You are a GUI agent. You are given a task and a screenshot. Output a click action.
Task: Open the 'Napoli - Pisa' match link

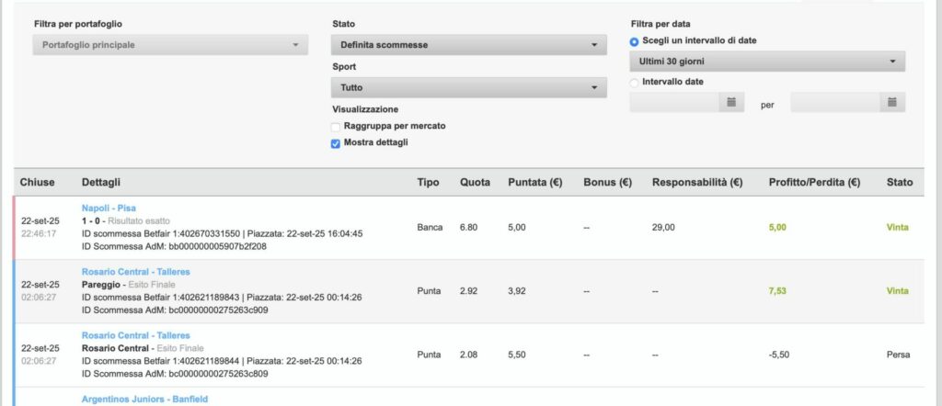click(x=109, y=209)
